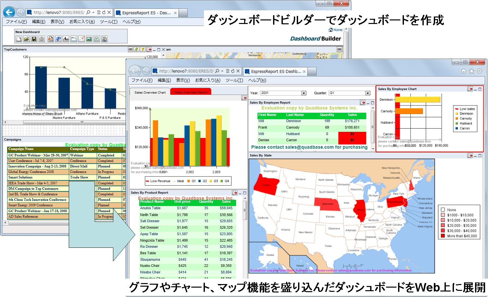Open 編集(E) menu in front browser

(164, 80)
